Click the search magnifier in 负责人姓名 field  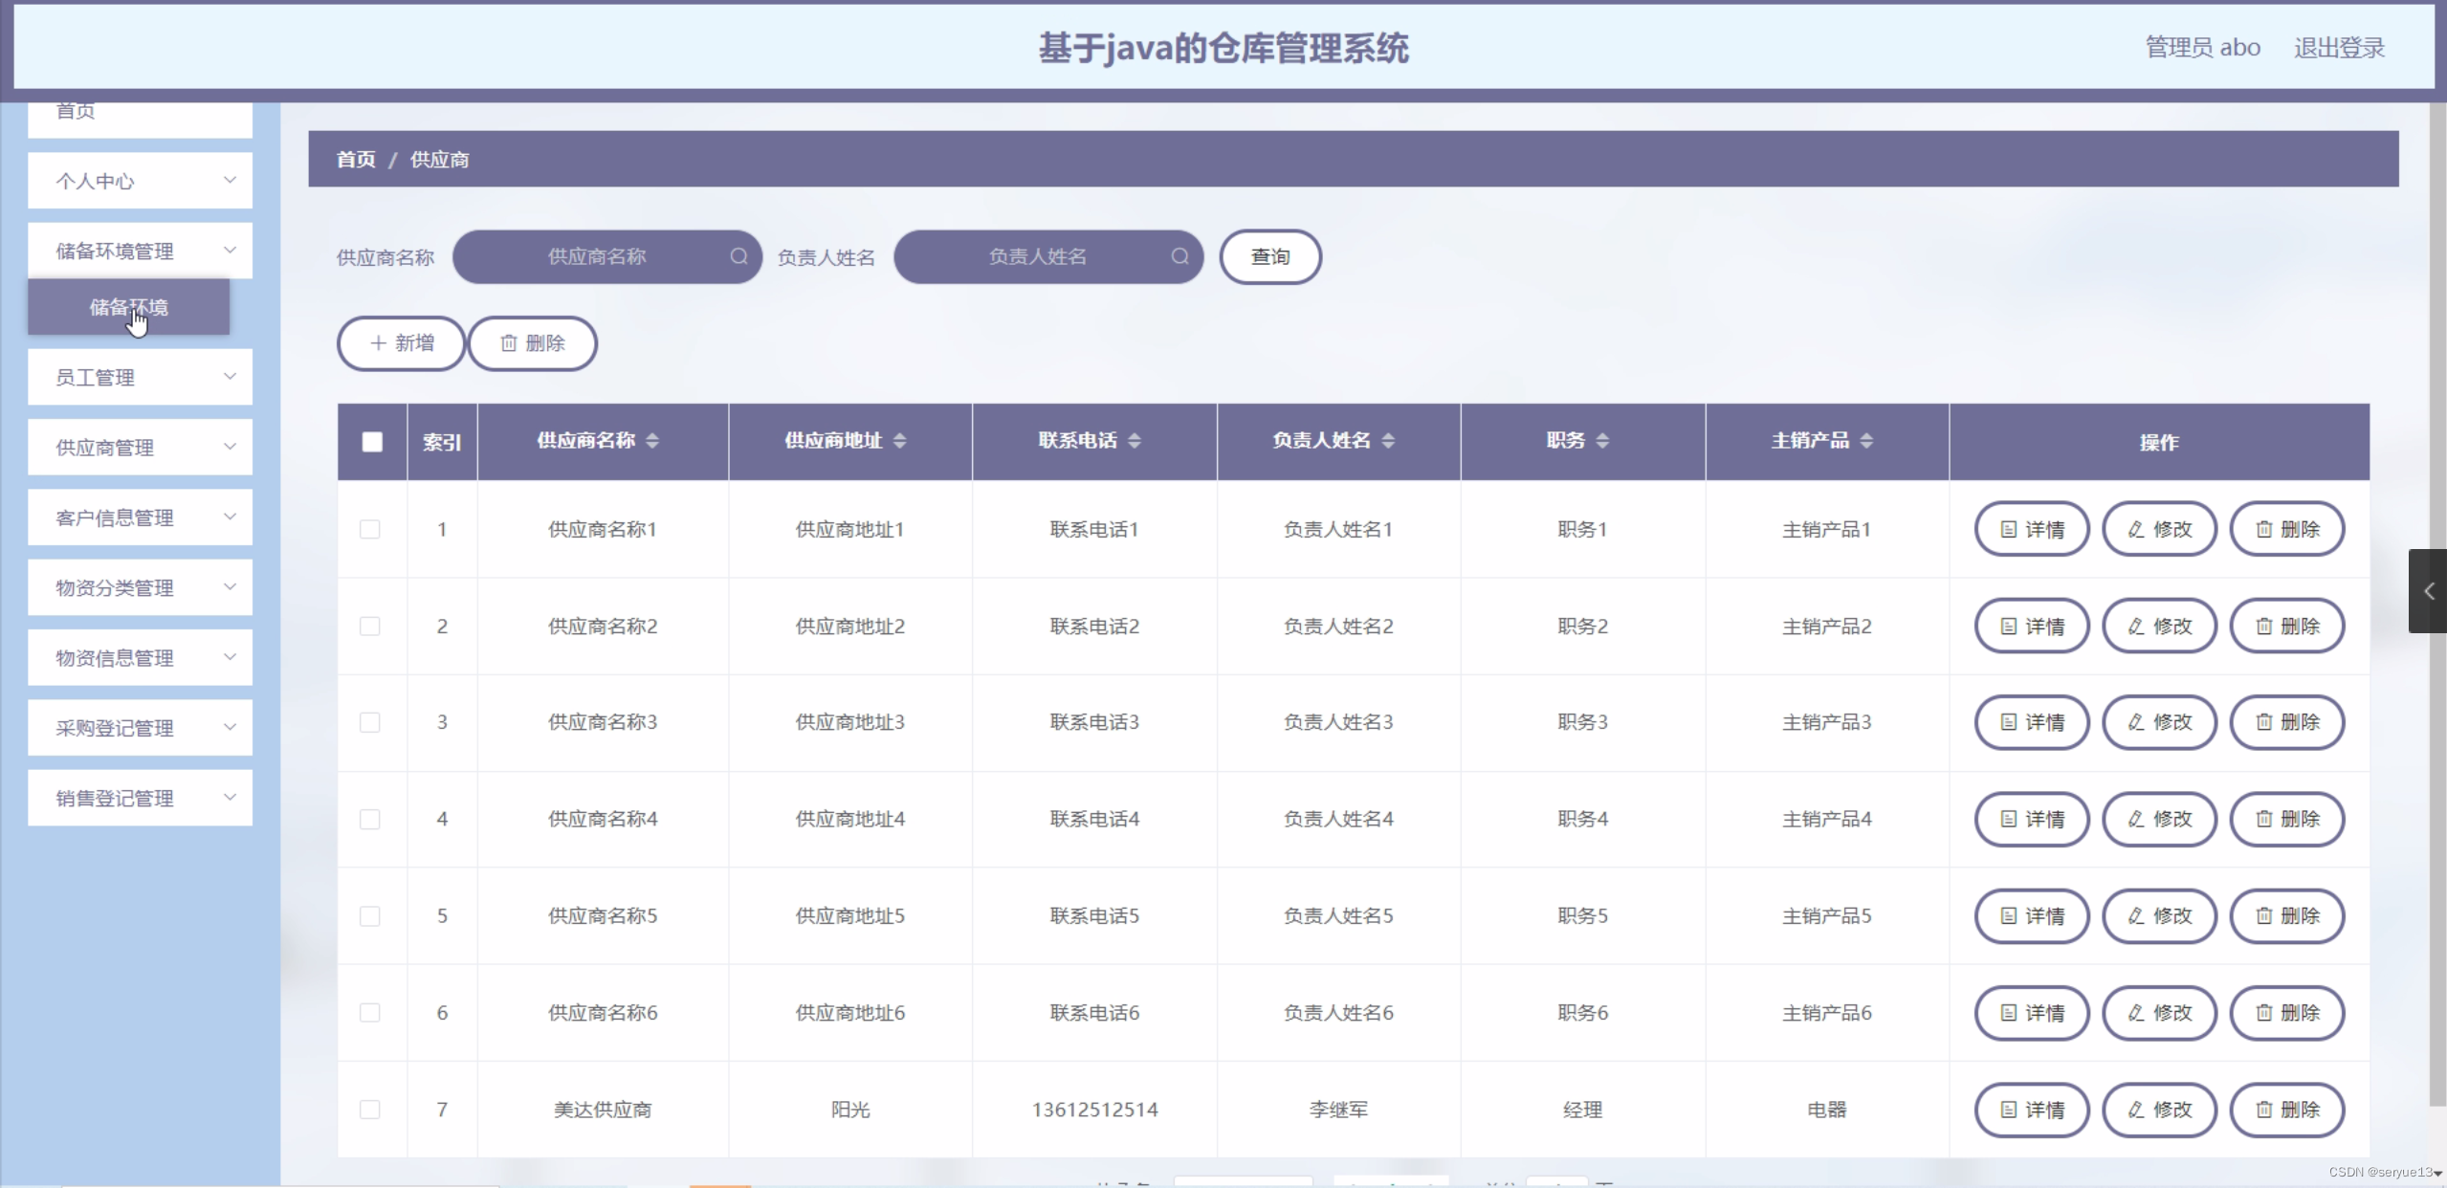click(1179, 256)
